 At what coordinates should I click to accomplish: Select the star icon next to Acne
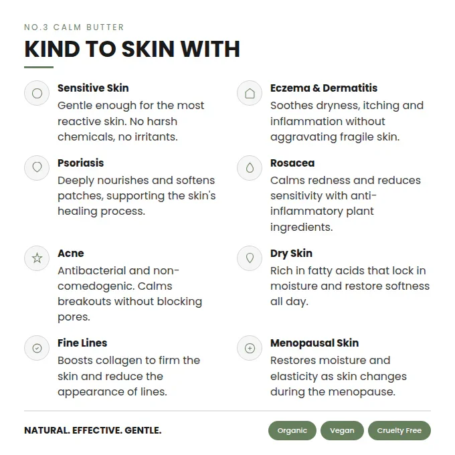[37, 258]
